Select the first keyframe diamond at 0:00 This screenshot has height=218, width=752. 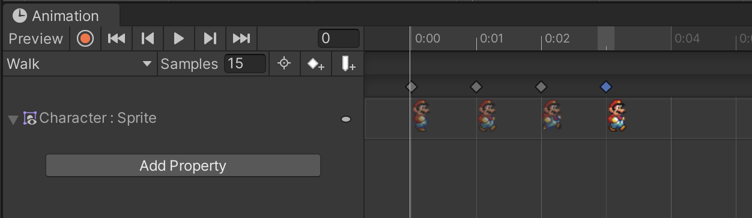pos(411,87)
